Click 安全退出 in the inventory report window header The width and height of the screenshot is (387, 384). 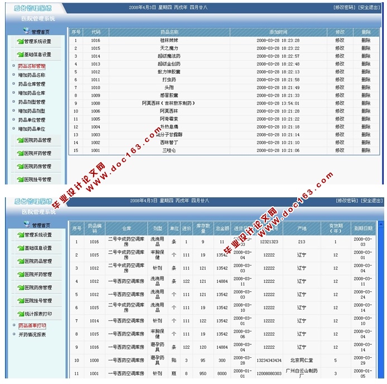point(372,201)
